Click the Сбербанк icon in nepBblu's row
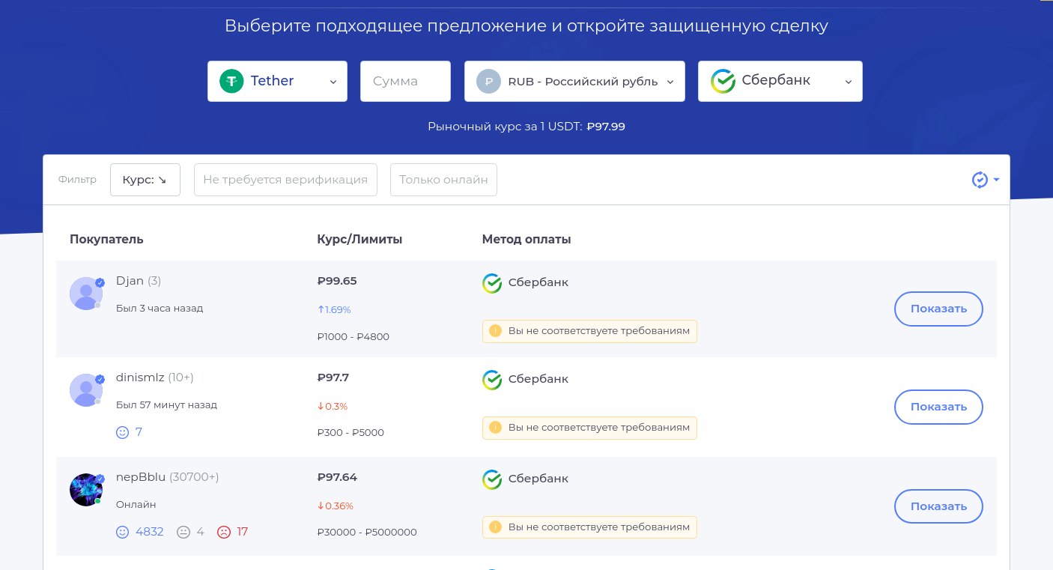Screen dimensions: 1053x570 492,479
